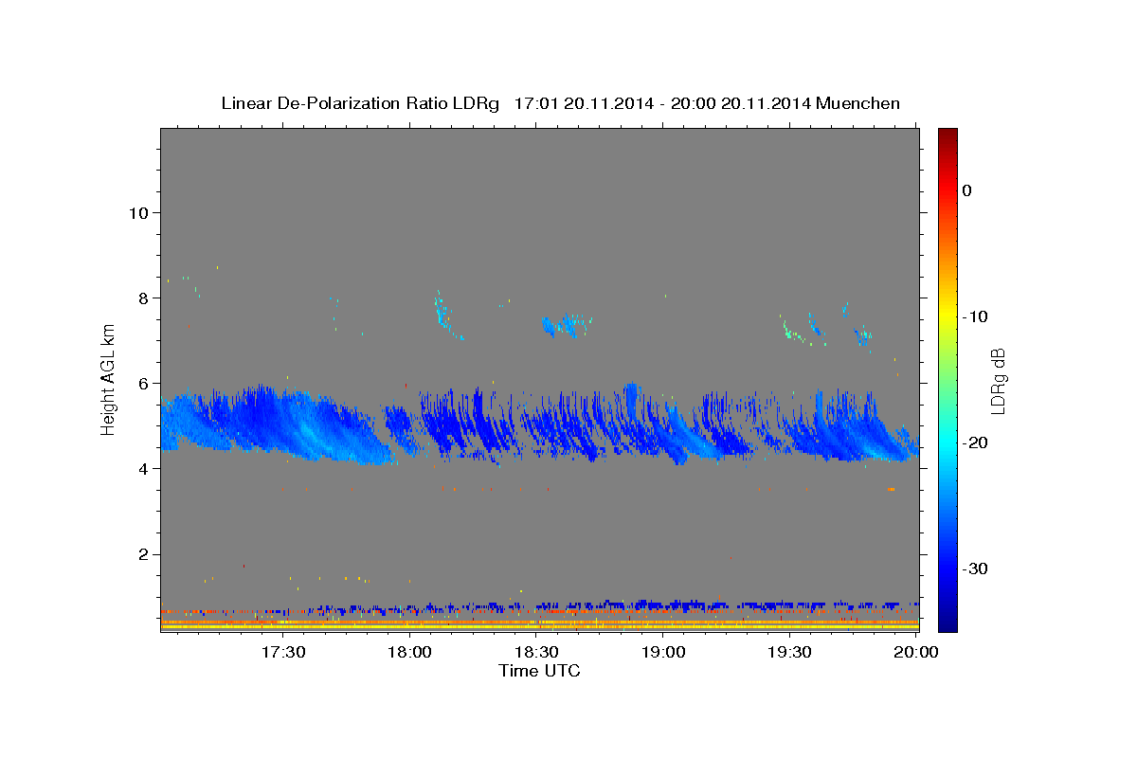This screenshot has height=758, width=1137.
Task: Click the 'Muenchen' location in the title
Action: coord(859,103)
